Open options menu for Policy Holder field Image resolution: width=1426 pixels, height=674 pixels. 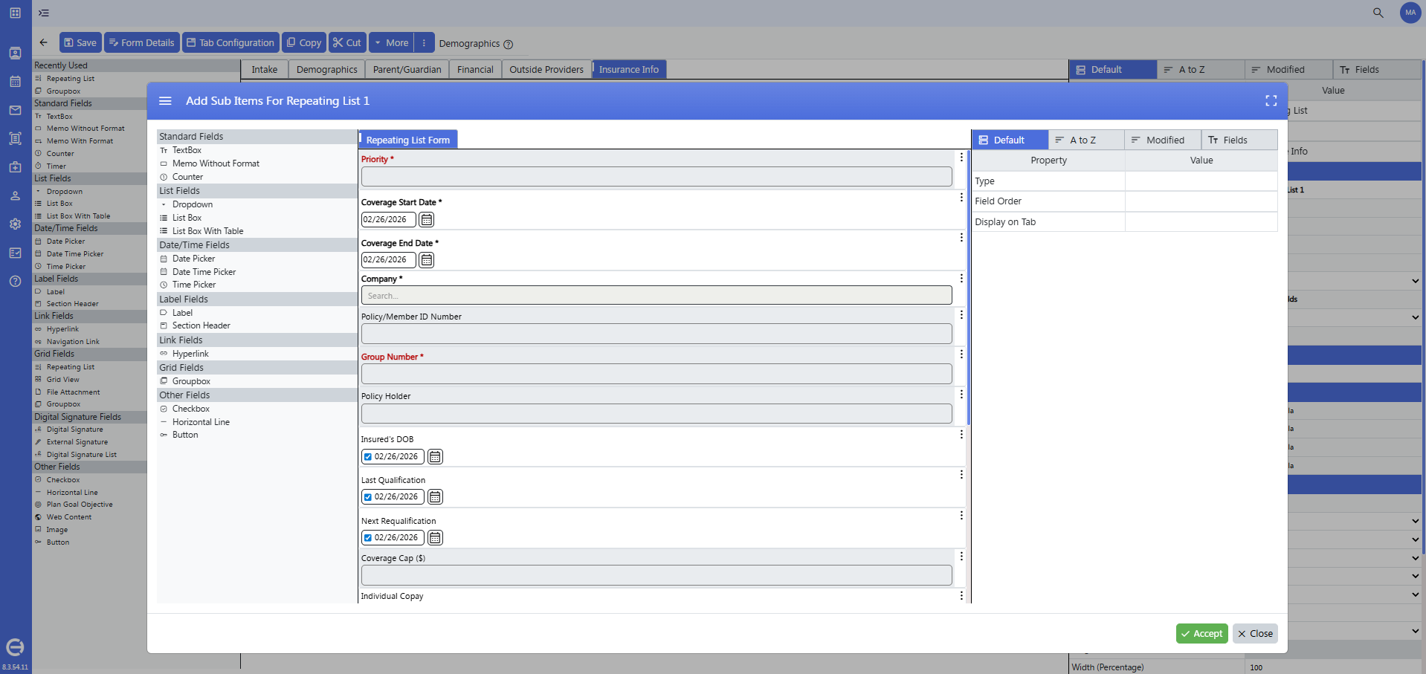pyautogui.click(x=961, y=394)
